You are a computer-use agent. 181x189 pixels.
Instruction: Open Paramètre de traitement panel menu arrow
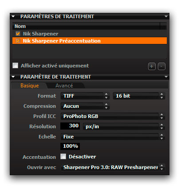(x=166, y=77)
